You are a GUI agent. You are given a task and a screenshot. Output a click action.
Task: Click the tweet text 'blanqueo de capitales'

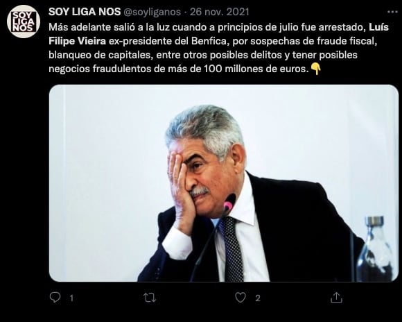(x=101, y=55)
